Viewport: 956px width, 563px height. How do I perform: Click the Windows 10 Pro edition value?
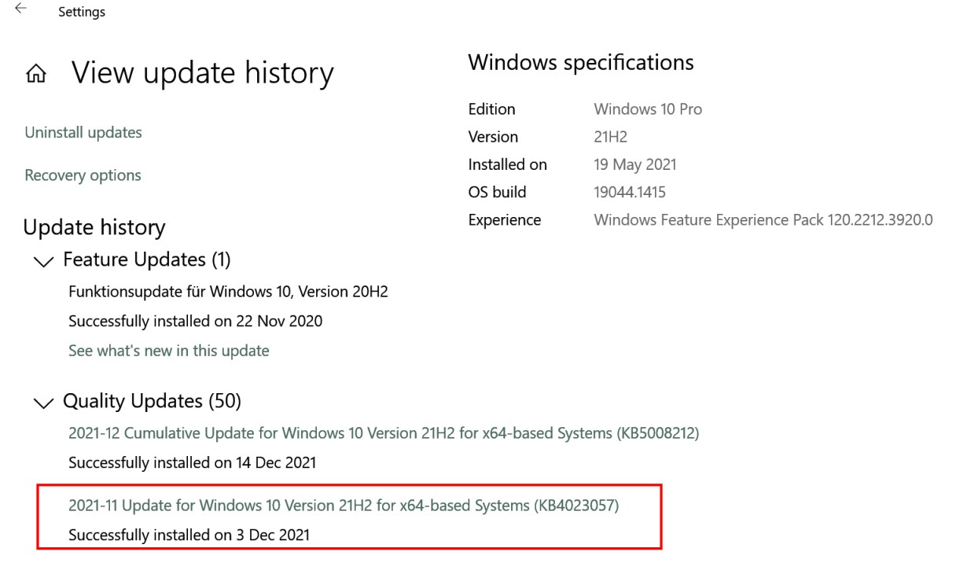tap(648, 109)
